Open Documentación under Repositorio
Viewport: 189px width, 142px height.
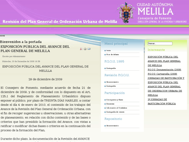112,126
